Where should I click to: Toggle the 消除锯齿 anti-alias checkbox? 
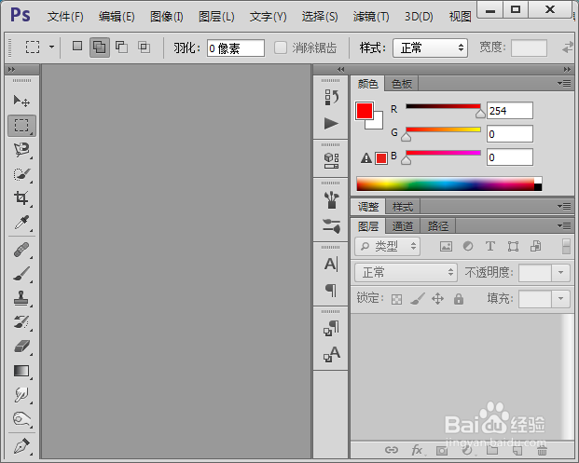tap(281, 48)
